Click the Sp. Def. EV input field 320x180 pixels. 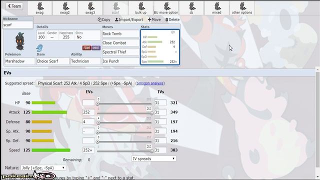(88, 140)
